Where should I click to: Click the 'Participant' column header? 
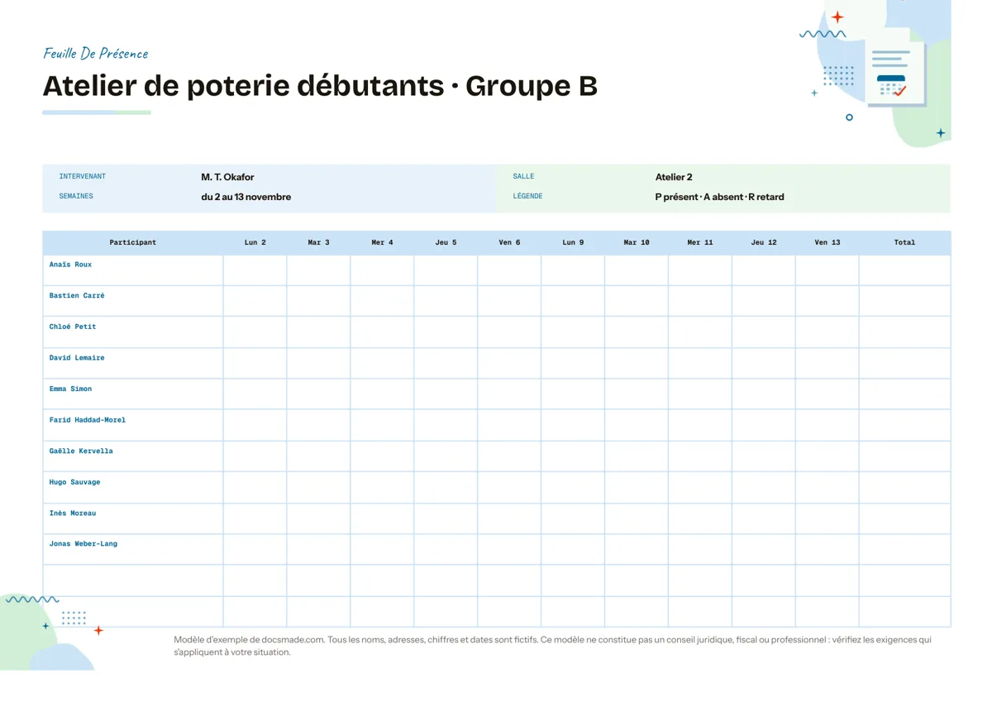(x=133, y=242)
